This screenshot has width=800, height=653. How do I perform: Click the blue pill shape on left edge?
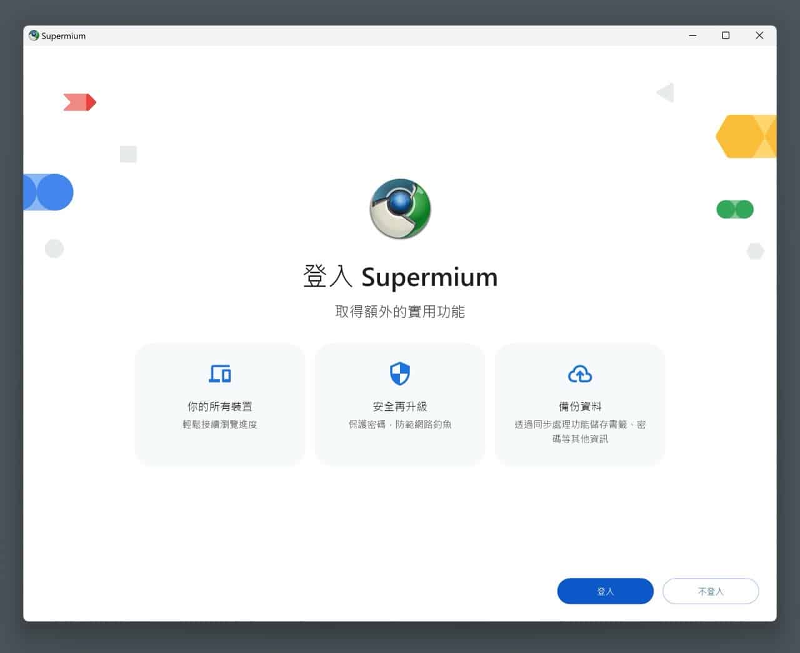pos(49,192)
